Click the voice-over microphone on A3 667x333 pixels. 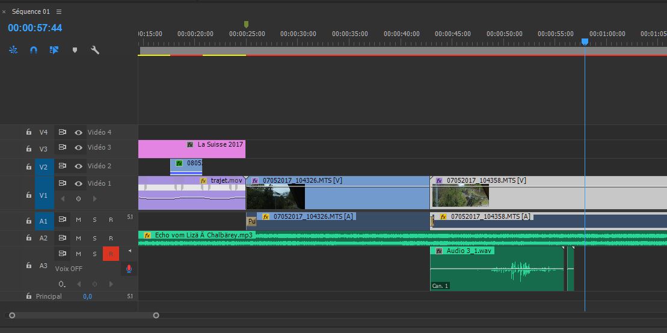click(x=128, y=269)
